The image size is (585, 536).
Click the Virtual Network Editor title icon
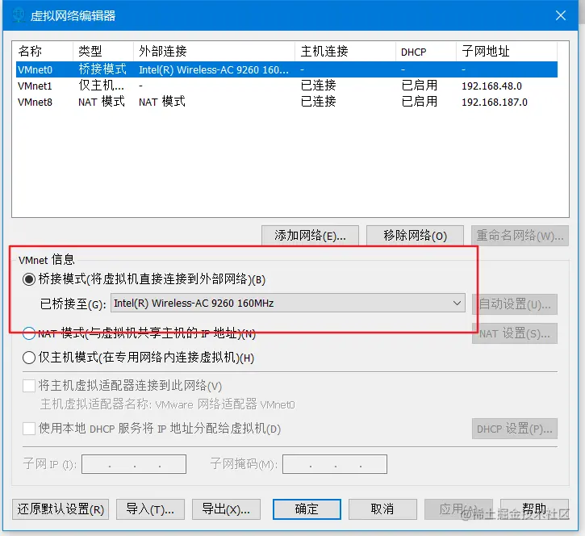19,15
